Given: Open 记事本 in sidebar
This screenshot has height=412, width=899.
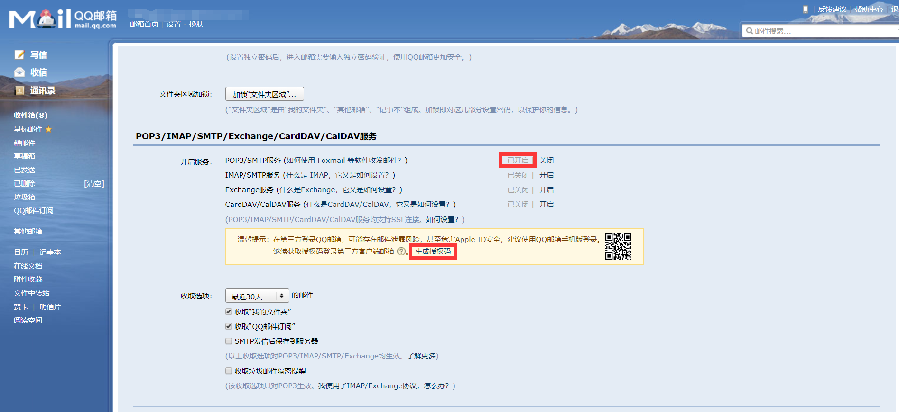Looking at the screenshot, I should click(50, 252).
